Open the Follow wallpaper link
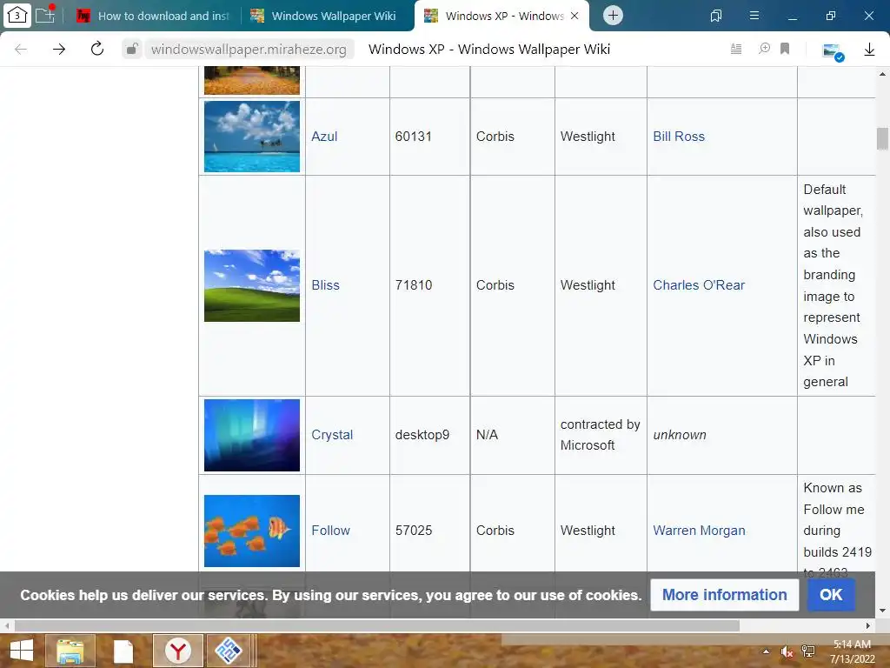The width and height of the screenshot is (890, 668). pos(330,531)
